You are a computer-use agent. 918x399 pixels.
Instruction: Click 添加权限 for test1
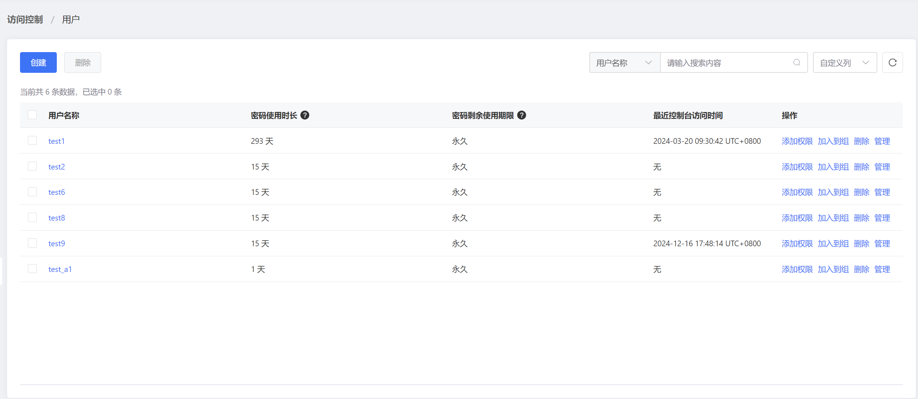(797, 141)
